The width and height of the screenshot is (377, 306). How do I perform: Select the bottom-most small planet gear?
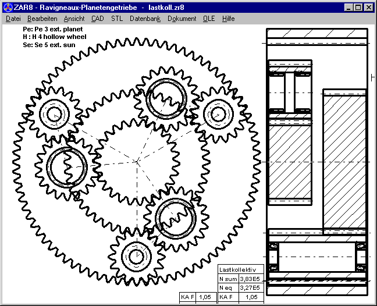136,255
